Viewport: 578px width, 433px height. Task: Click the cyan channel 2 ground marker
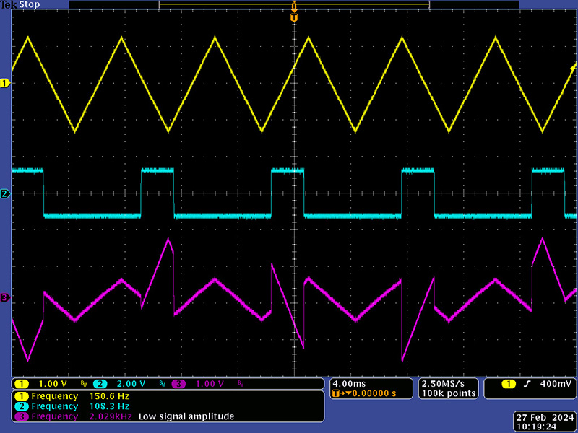click(x=5, y=194)
